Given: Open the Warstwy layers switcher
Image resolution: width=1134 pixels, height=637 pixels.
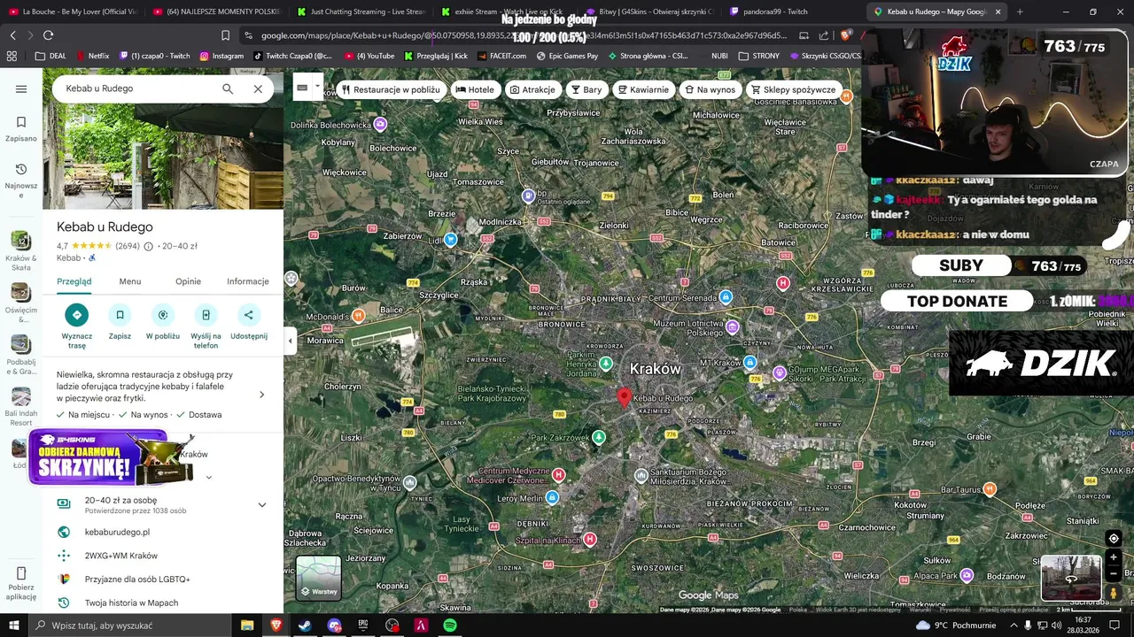Looking at the screenshot, I should coord(318,578).
